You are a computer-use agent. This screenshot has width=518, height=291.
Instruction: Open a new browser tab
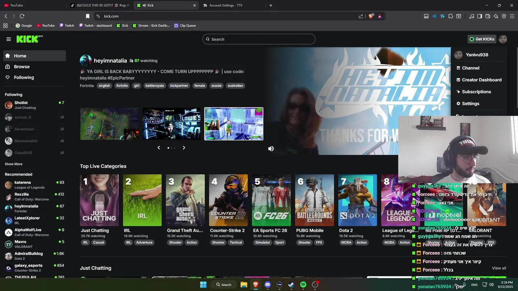[x=271, y=5]
